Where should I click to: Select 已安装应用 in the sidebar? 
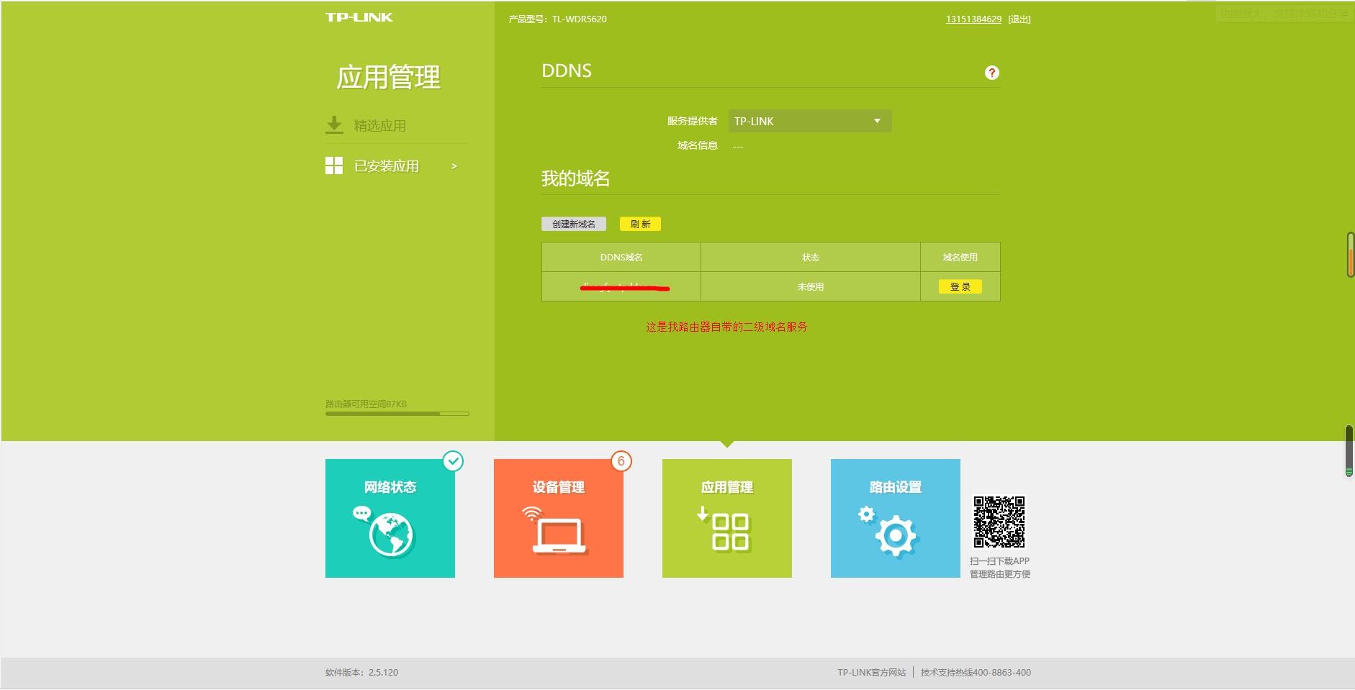click(387, 166)
